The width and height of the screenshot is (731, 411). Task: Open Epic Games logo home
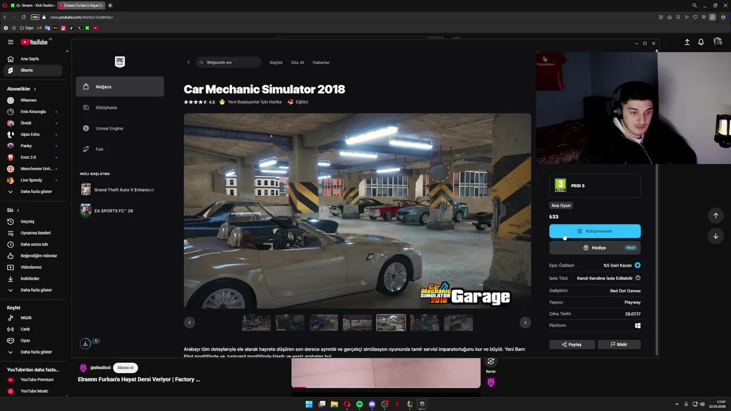(x=120, y=62)
